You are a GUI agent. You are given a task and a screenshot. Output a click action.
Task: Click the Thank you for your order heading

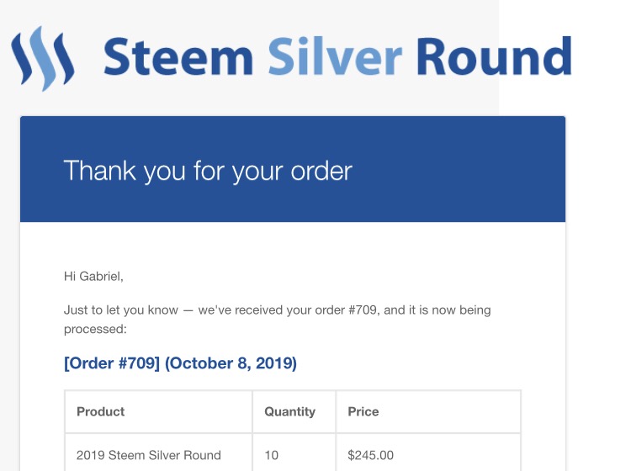click(208, 171)
